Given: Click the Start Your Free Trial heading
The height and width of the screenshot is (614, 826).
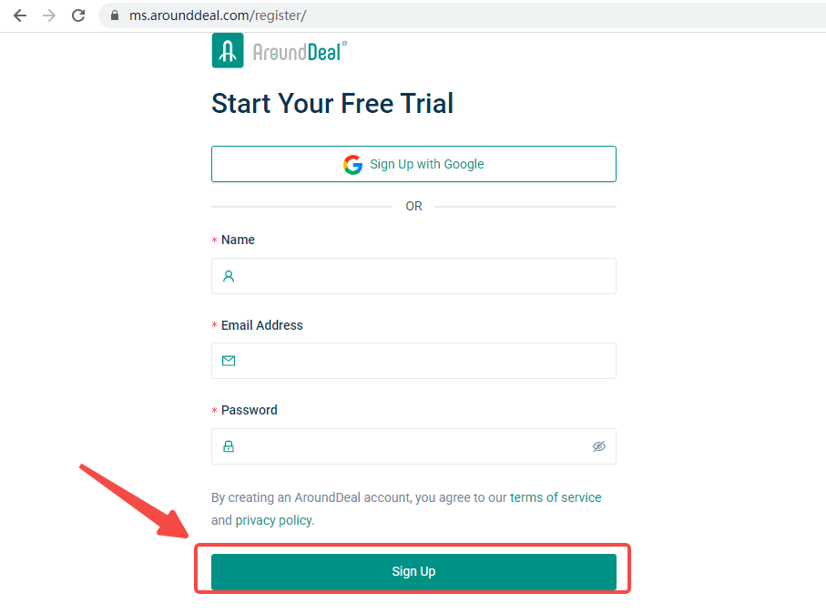Looking at the screenshot, I should pyautogui.click(x=332, y=103).
